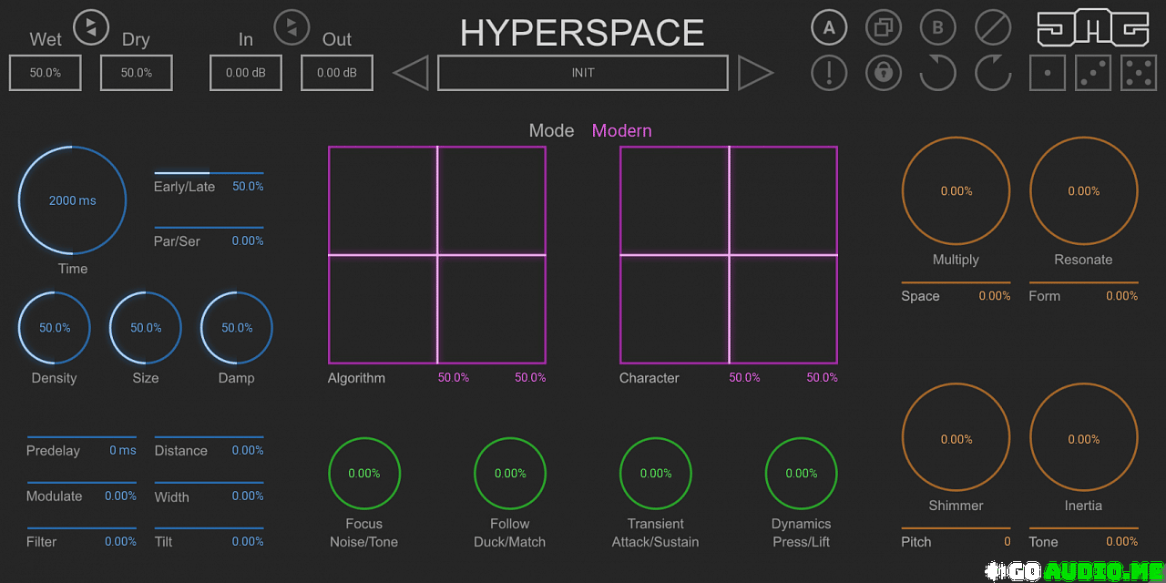Click the Dynamics Press/Lift knob

point(802,474)
